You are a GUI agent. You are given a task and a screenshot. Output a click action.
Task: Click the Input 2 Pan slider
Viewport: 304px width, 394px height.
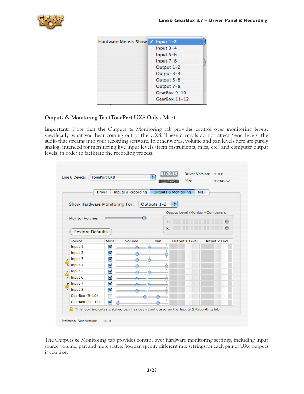(x=158, y=253)
